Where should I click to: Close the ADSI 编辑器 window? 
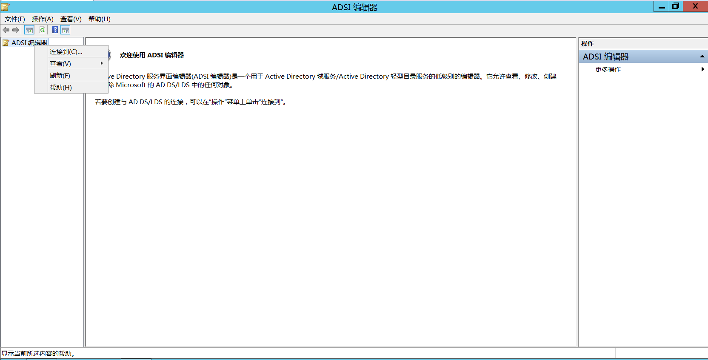(x=695, y=6)
